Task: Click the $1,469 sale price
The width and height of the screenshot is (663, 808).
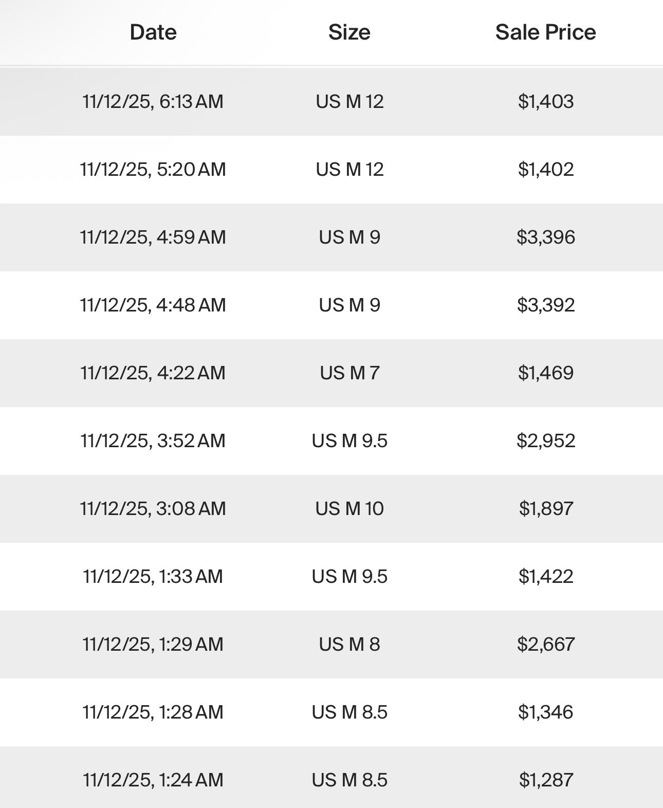Action: pyautogui.click(x=545, y=373)
